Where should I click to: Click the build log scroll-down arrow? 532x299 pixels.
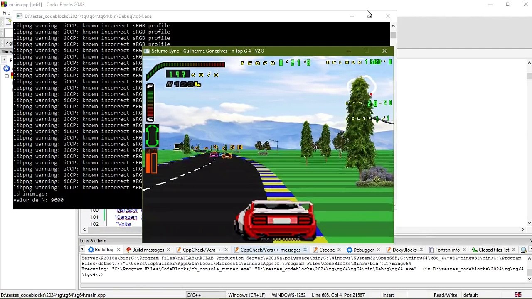click(x=529, y=279)
